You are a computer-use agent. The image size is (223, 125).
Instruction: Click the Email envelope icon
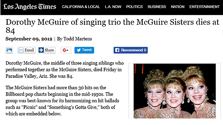tap(21, 50)
